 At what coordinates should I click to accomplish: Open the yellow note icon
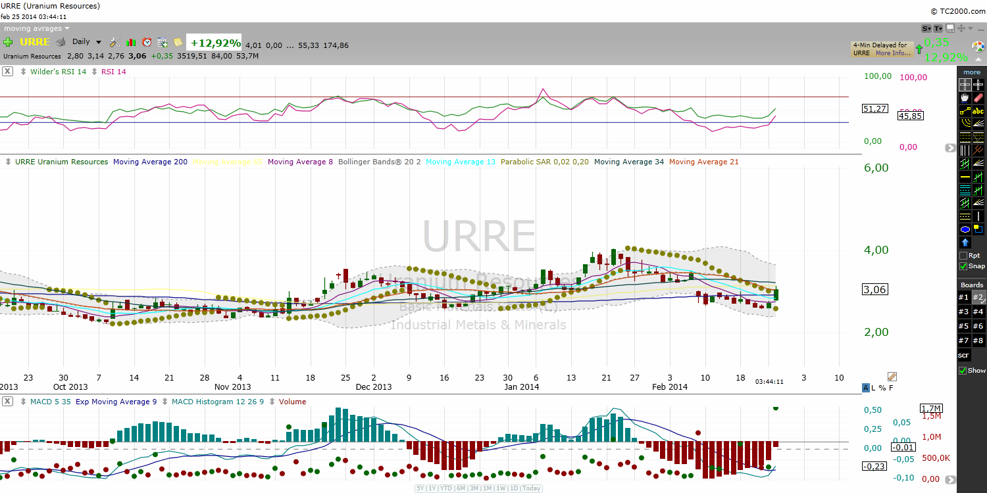point(178,42)
